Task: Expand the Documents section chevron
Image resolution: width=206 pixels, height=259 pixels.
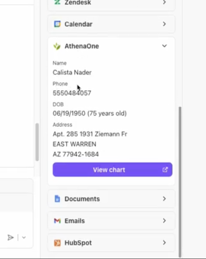Action: 164,199
